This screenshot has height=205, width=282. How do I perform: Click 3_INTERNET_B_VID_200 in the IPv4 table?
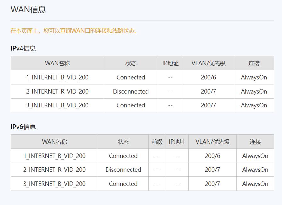pyautogui.click(x=57, y=105)
